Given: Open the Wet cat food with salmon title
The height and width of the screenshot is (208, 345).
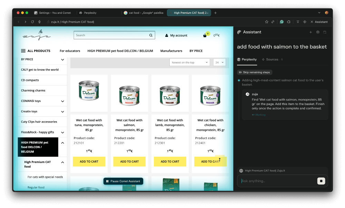Looking at the screenshot, I should pos(129,125).
